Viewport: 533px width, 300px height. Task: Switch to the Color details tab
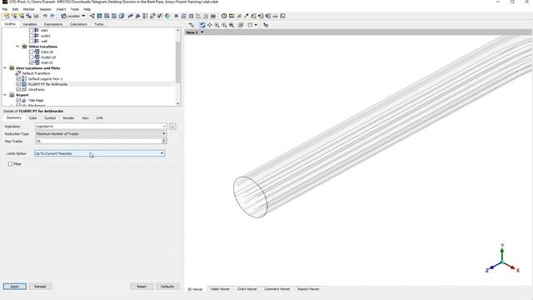(x=33, y=118)
